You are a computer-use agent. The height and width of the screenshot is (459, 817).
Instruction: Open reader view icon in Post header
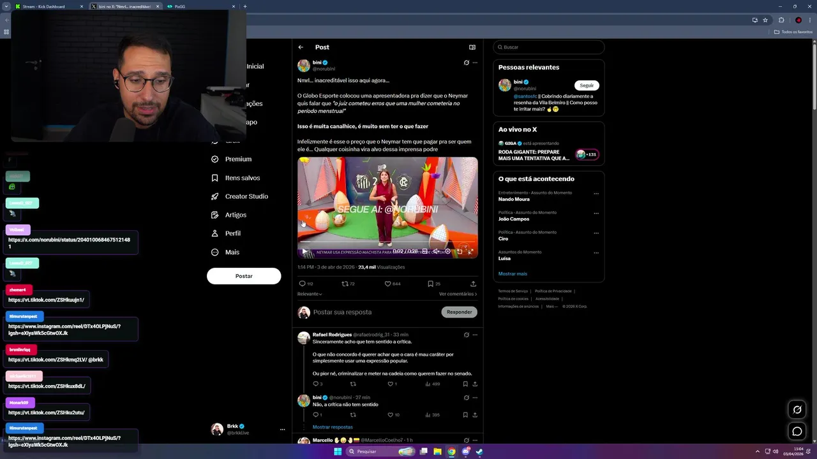[x=472, y=47]
